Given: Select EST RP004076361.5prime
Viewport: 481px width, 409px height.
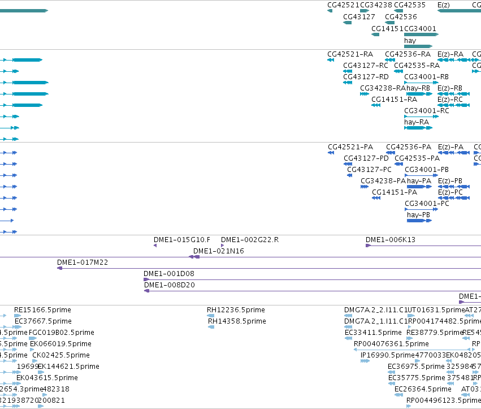Looking at the screenshot, I should (x=392, y=344).
